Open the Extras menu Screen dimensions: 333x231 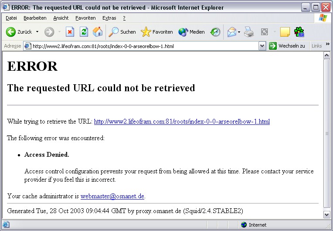coord(109,18)
